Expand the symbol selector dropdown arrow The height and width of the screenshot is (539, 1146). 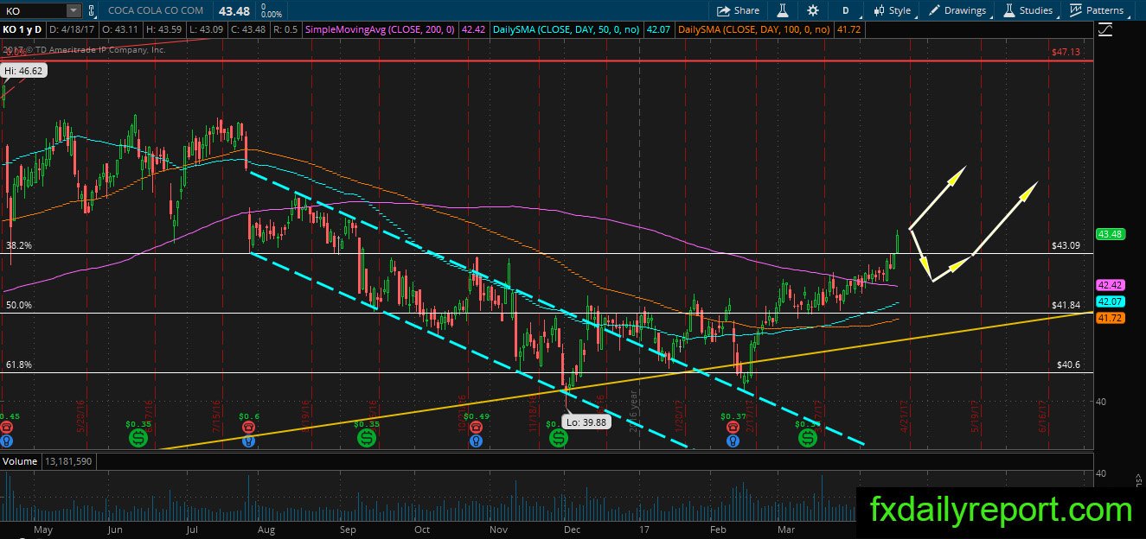(74, 10)
